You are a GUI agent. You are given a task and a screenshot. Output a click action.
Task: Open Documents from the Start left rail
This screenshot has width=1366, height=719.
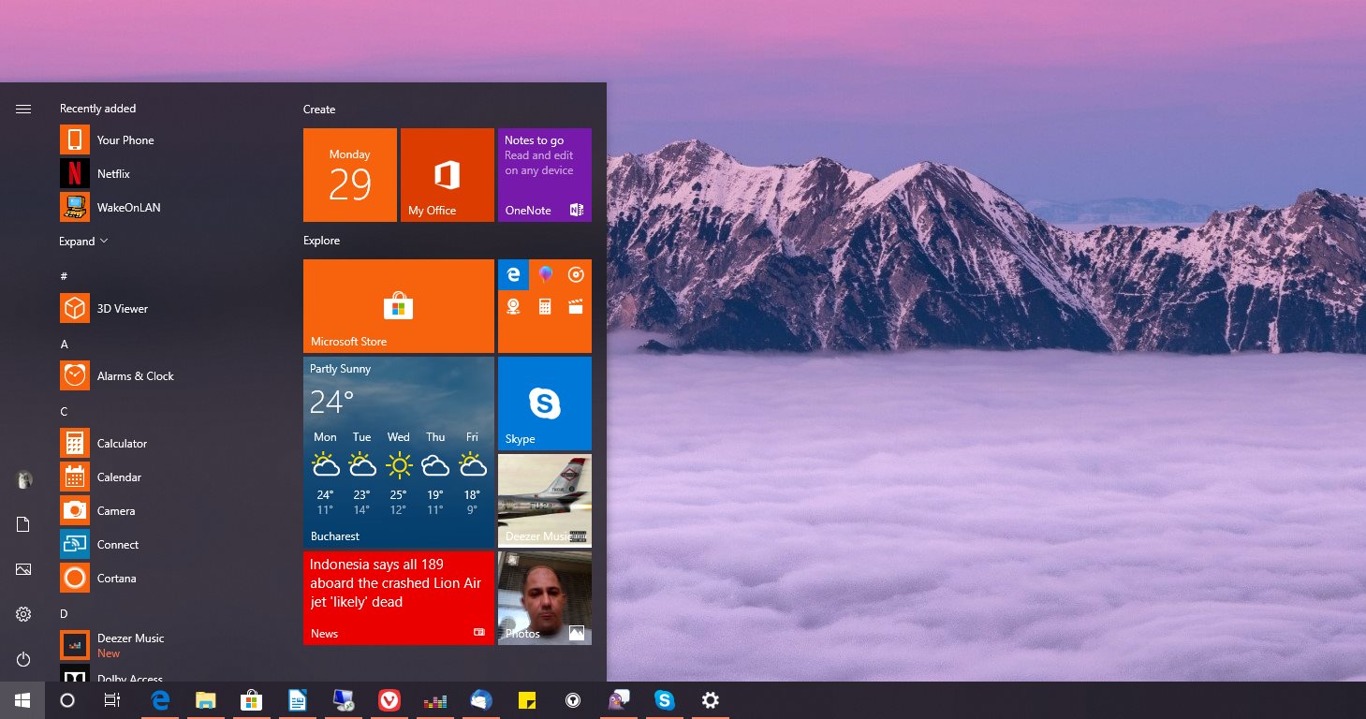(x=23, y=525)
